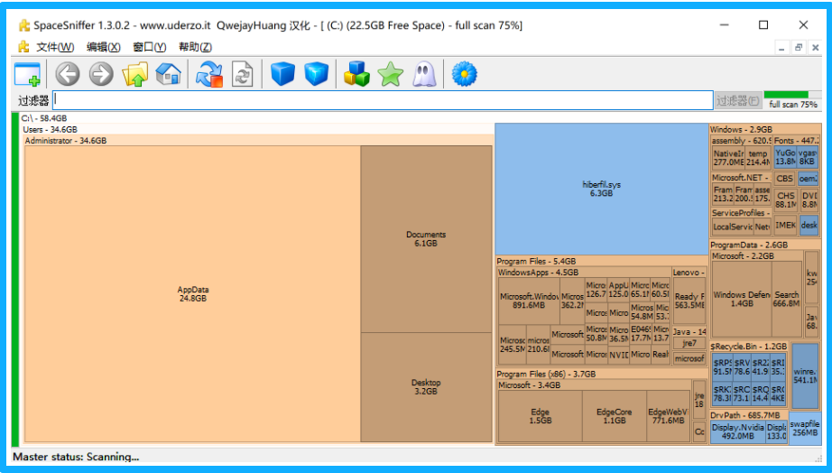Click the 'Microsoft - 2.2GB' header
The image size is (832, 473).
tap(743, 255)
